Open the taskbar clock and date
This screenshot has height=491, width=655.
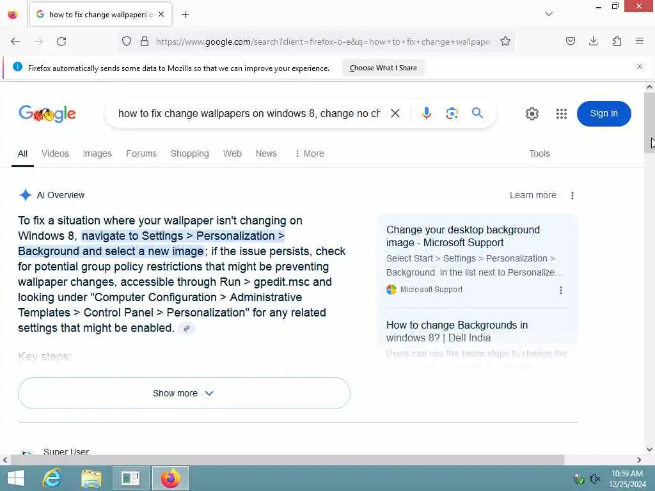[627, 479]
